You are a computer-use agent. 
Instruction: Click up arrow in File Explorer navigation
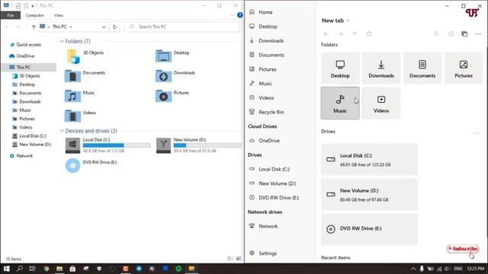tap(34, 27)
